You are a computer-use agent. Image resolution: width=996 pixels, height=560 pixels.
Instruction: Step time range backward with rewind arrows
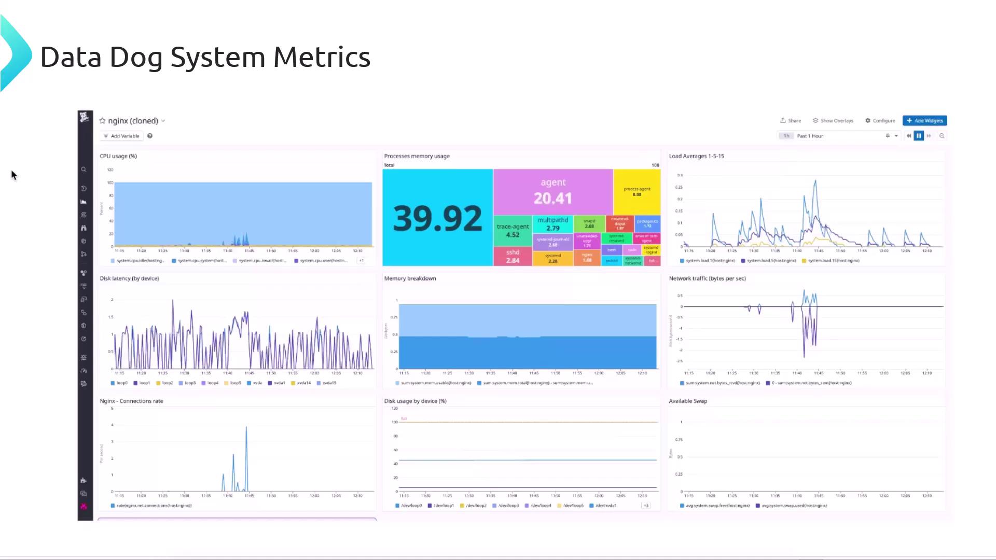pyautogui.click(x=908, y=136)
